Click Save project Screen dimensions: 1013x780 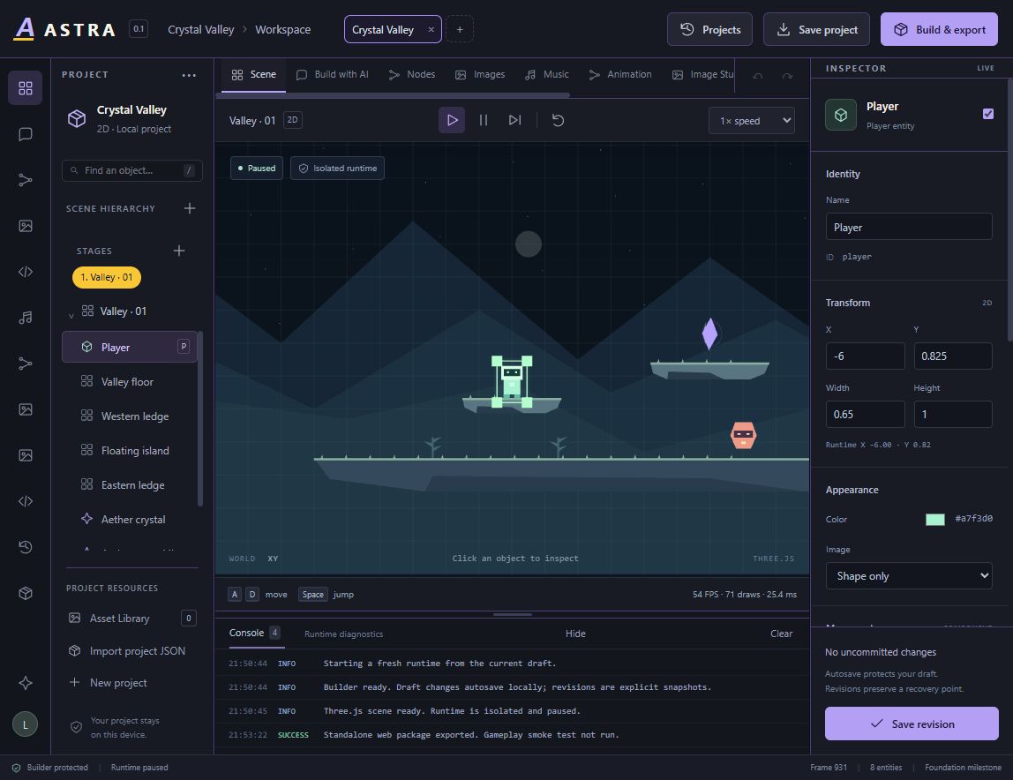pos(816,29)
